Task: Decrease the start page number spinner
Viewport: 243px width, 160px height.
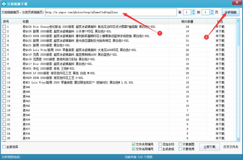Action: coord(193,14)
